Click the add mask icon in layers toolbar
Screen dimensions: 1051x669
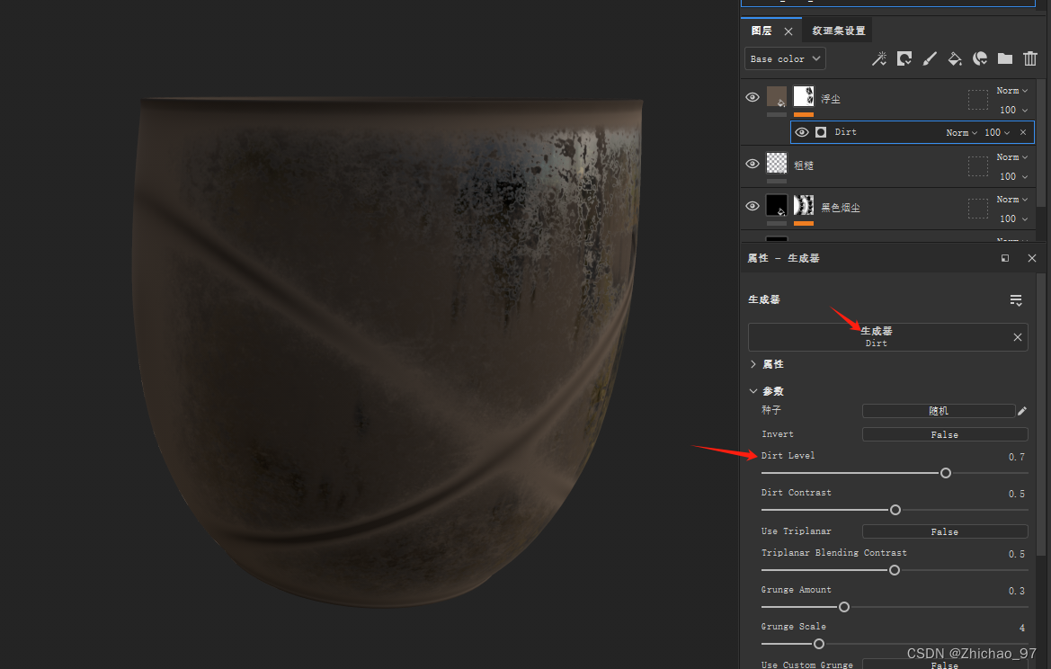coord(904,59)
